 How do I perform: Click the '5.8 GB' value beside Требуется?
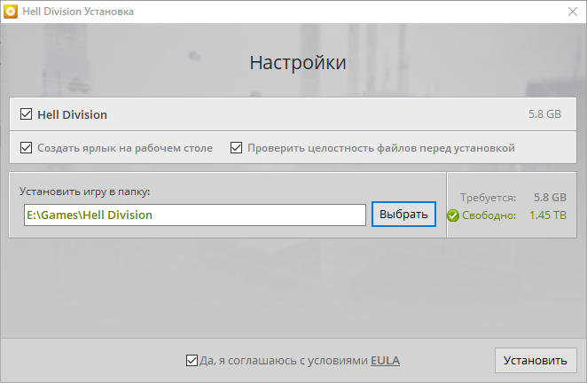pyautogui.click(x=550, y=198)
